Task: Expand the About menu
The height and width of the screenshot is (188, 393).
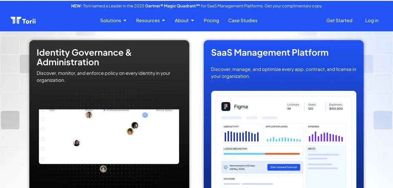Action: [184, 21]
